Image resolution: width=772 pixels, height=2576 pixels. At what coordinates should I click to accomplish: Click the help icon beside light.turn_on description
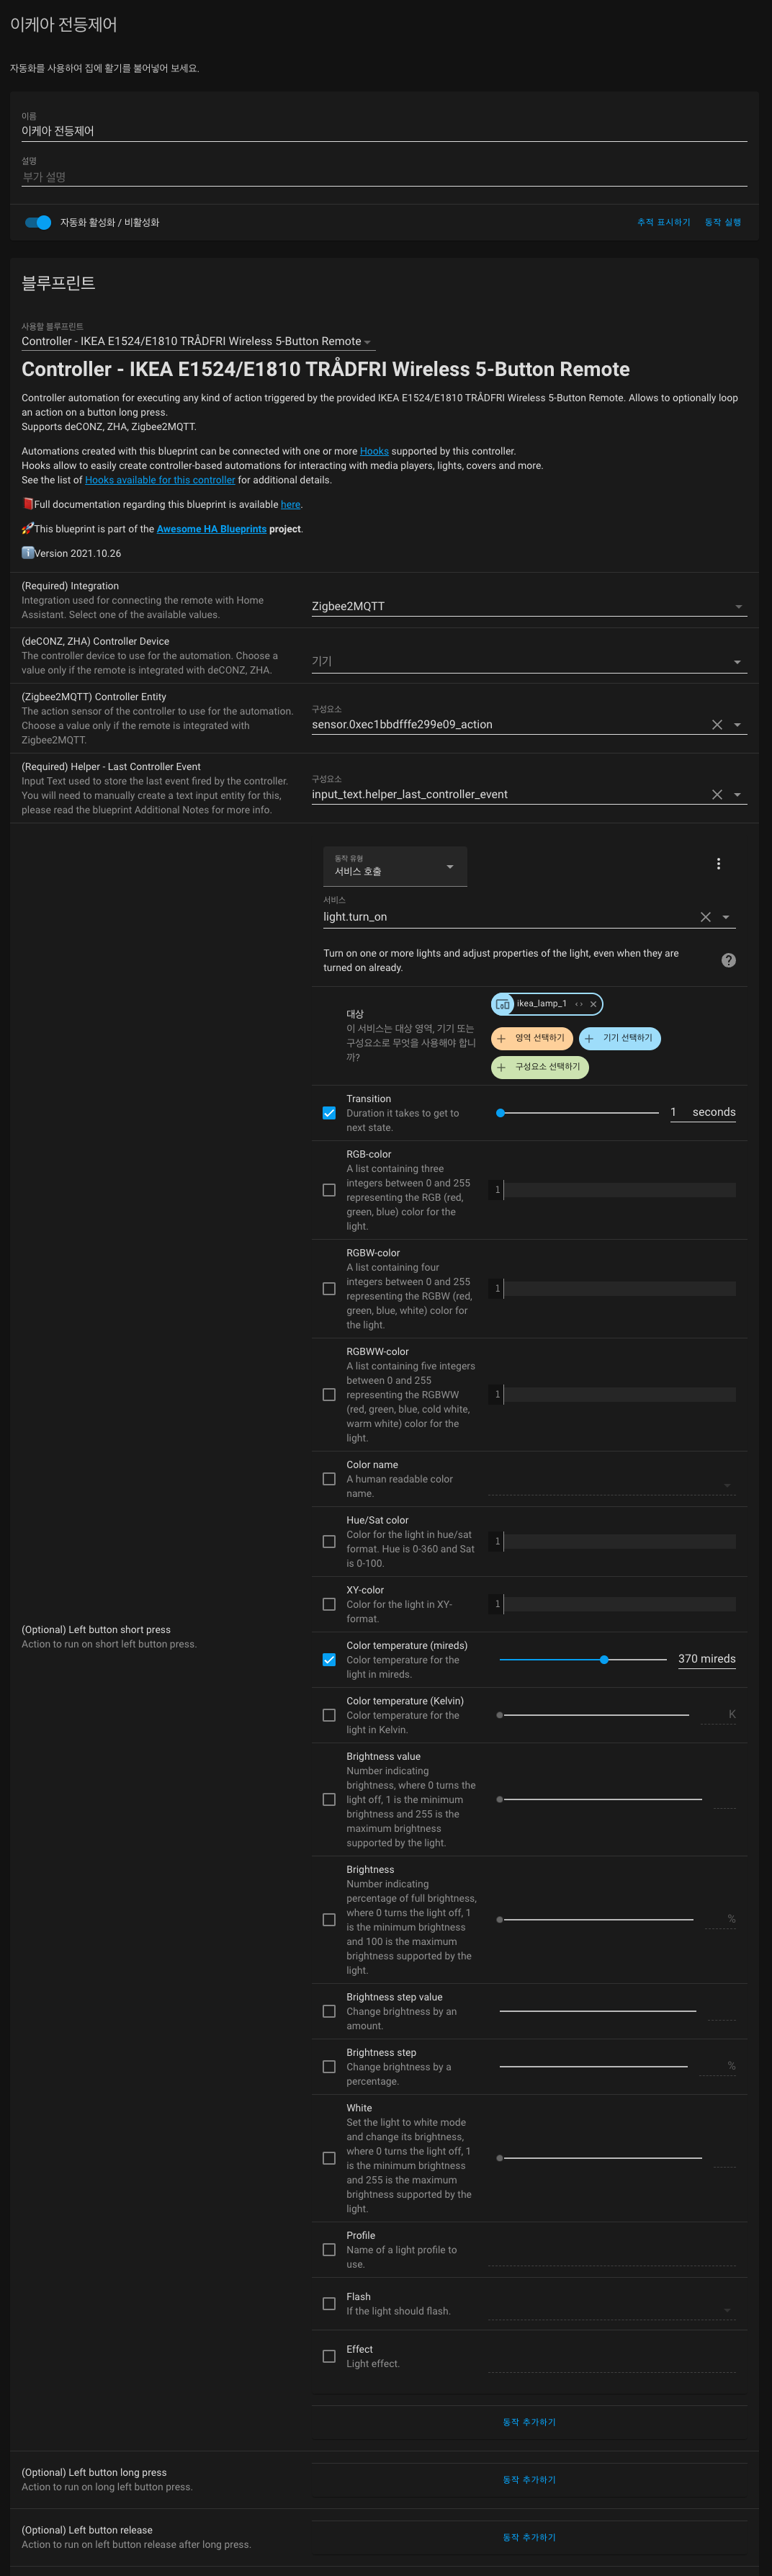tap(729, 960)
